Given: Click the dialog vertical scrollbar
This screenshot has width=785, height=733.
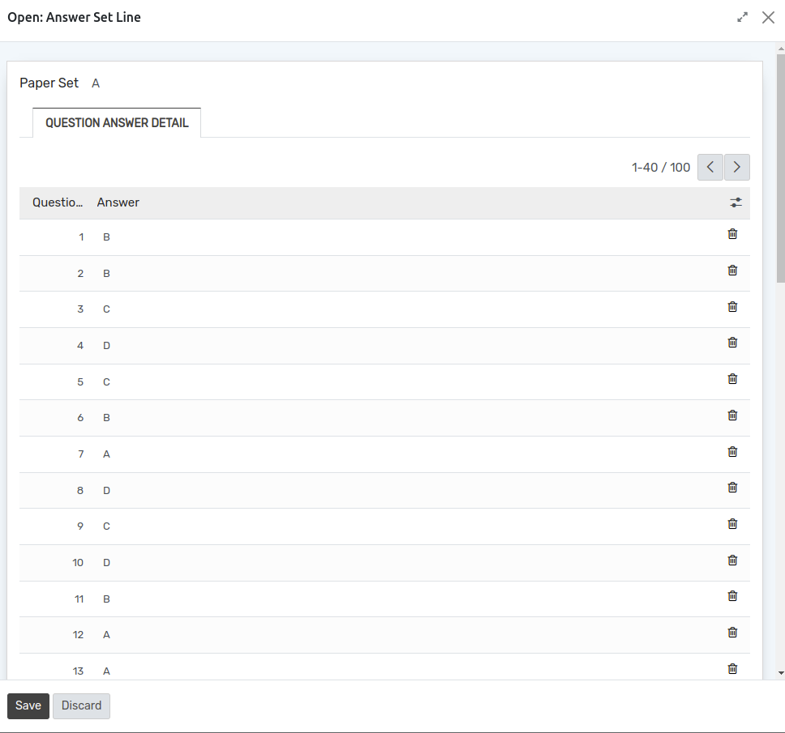Looking at the screenshot, I should pos(780,168).
